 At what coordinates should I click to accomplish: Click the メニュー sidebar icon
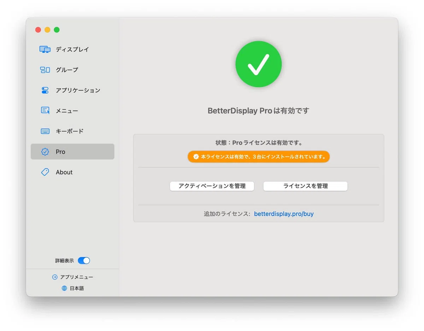coord(45,111)
